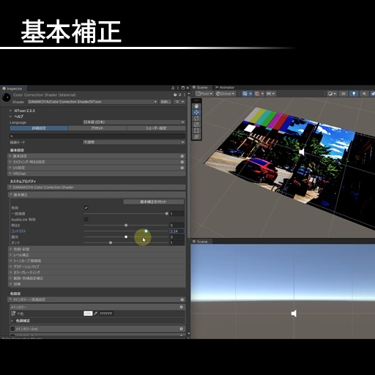Open the rendering mode 不透明 dropdown
The width and height of the screenshot is (375, 375).
pyautogui.click(x=134, y=142)
